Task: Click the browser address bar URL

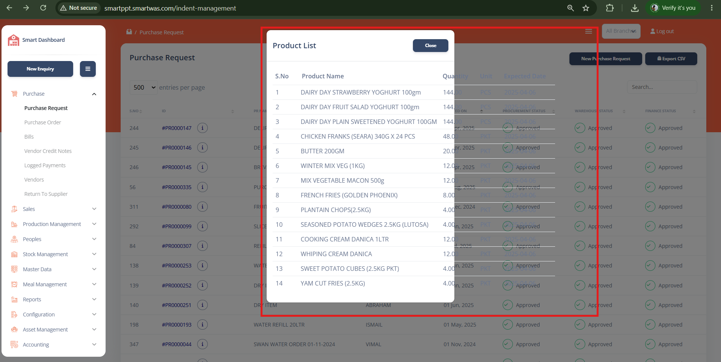Action: point(170,8)
